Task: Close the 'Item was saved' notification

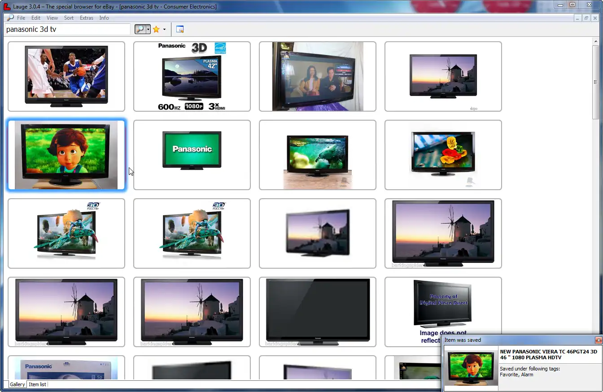Action: coord(598,340)
